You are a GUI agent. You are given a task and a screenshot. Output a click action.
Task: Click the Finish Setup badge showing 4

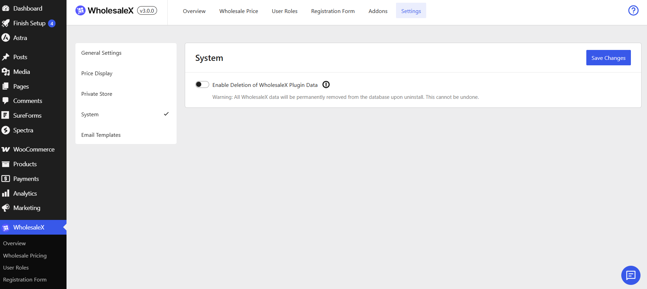pyautogui.click(x=52, y=23)
